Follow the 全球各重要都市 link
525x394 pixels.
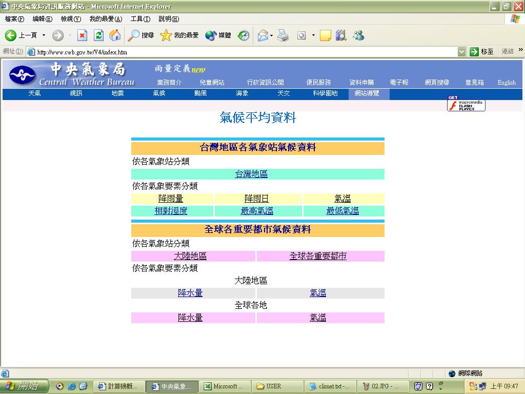click(318, 256)
